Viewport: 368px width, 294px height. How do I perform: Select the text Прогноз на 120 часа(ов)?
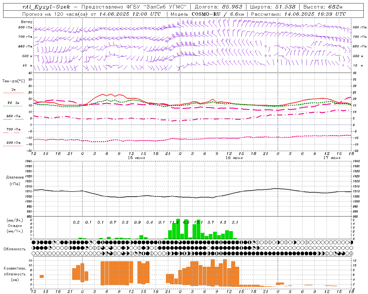pos(55,14)
